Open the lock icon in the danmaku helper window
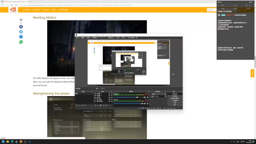Screen dimensions: 256x144 click(250, 2)
